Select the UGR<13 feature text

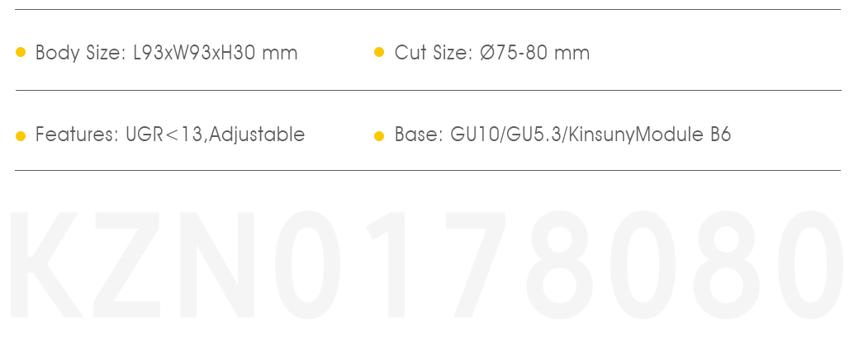164,135
